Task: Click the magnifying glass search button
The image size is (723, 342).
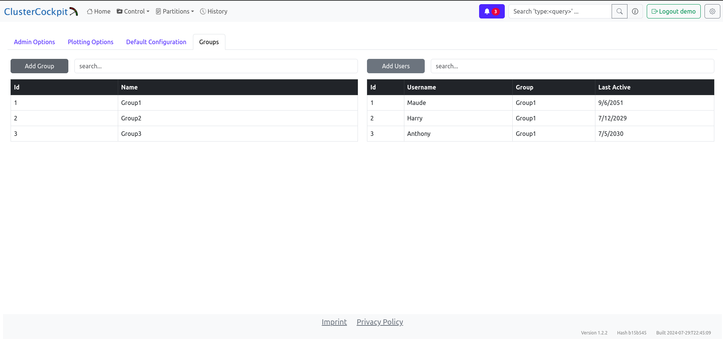Action: (619, 11)
